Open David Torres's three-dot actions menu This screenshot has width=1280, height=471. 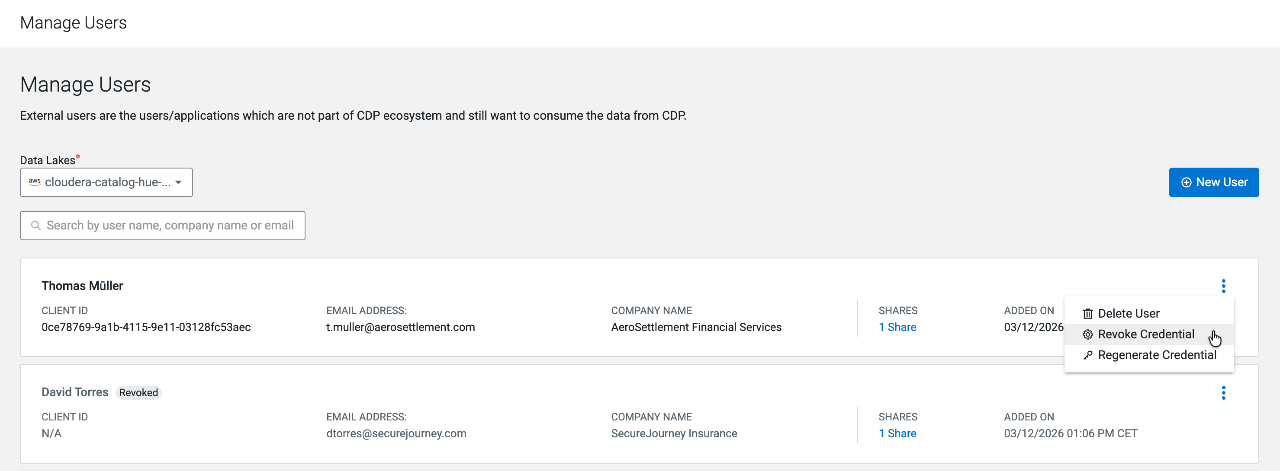coord(1223,393)
